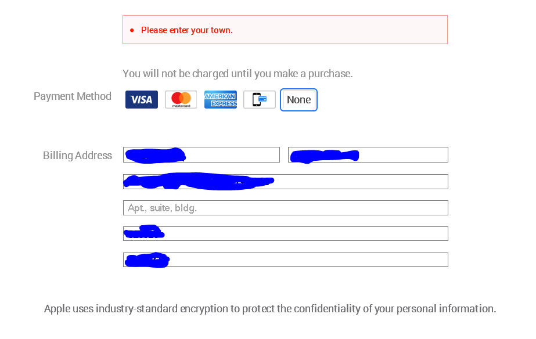Image resolution: width=536 pixels, height=339 pixels.
Task: Click the street address field
Action: (285, 181)
